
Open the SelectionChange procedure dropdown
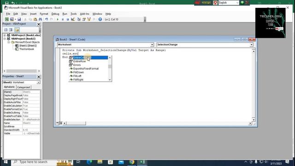[x=251, y=45]
